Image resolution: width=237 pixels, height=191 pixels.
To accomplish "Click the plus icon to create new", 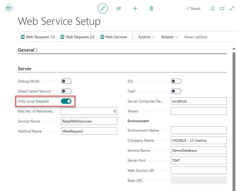I will [x=135, y=8].
